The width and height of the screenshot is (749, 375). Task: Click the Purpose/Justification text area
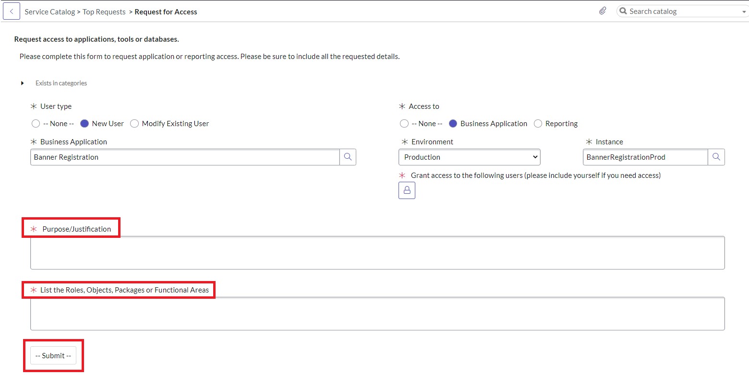[377, 252]
